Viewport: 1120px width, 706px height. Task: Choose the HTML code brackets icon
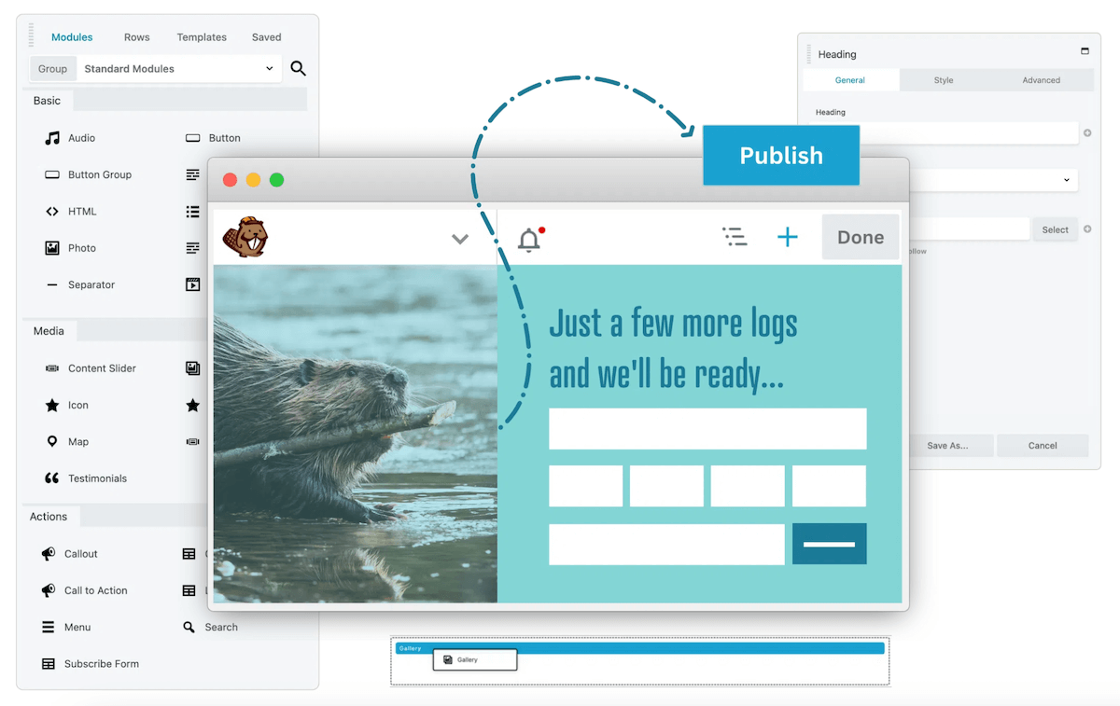52,212
